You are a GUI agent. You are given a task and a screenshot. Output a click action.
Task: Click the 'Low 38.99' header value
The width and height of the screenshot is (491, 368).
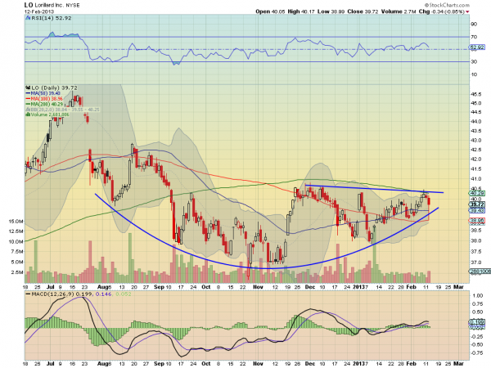331,11
